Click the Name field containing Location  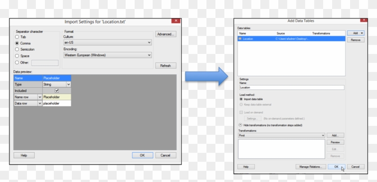pyautogui.click(x=291, y=88)
